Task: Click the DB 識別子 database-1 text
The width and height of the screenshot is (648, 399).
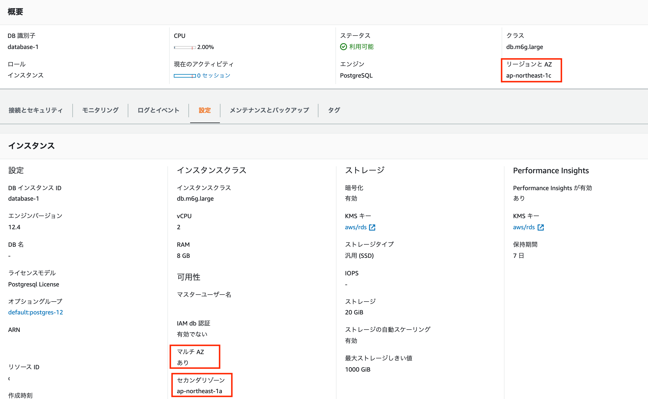Action: [x=23, y=47]
